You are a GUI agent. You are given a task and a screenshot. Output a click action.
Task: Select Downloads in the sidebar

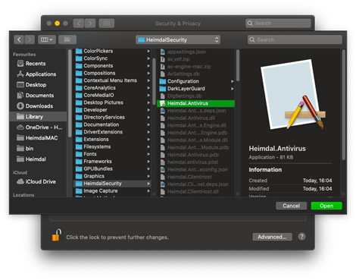38,106
